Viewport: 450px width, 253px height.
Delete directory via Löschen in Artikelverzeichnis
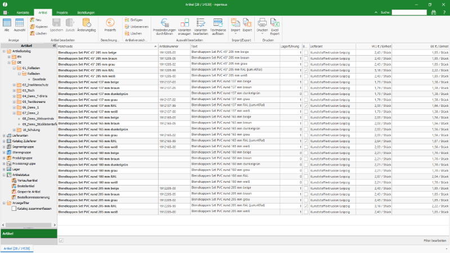133,33
